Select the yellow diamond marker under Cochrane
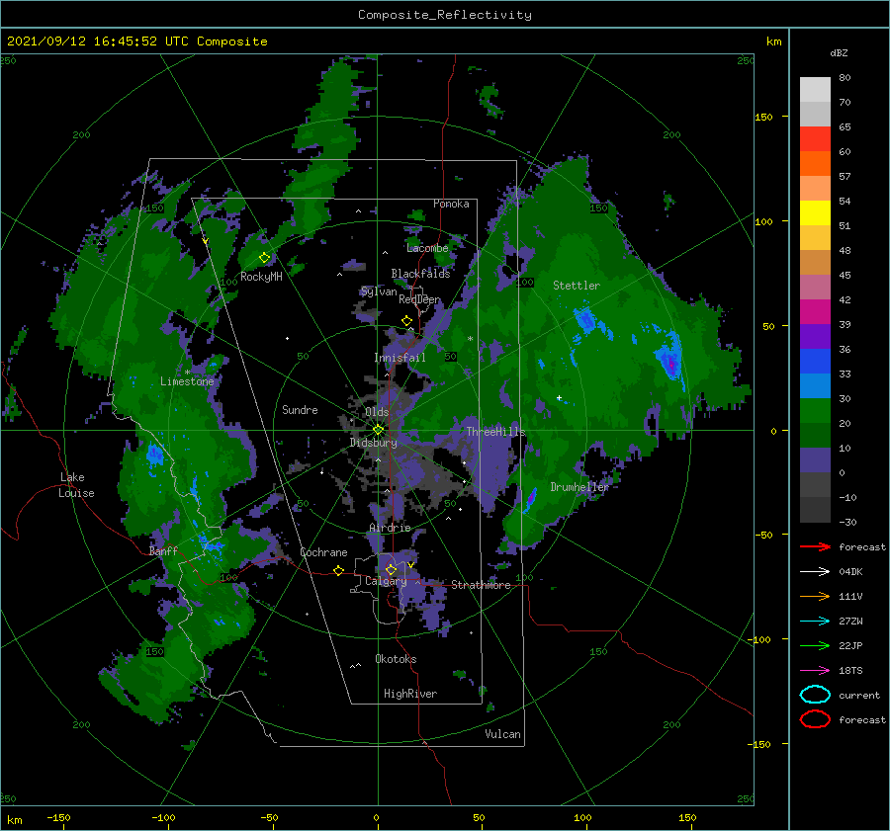Screen dimensions: 890x831 [x=338, y=570]
